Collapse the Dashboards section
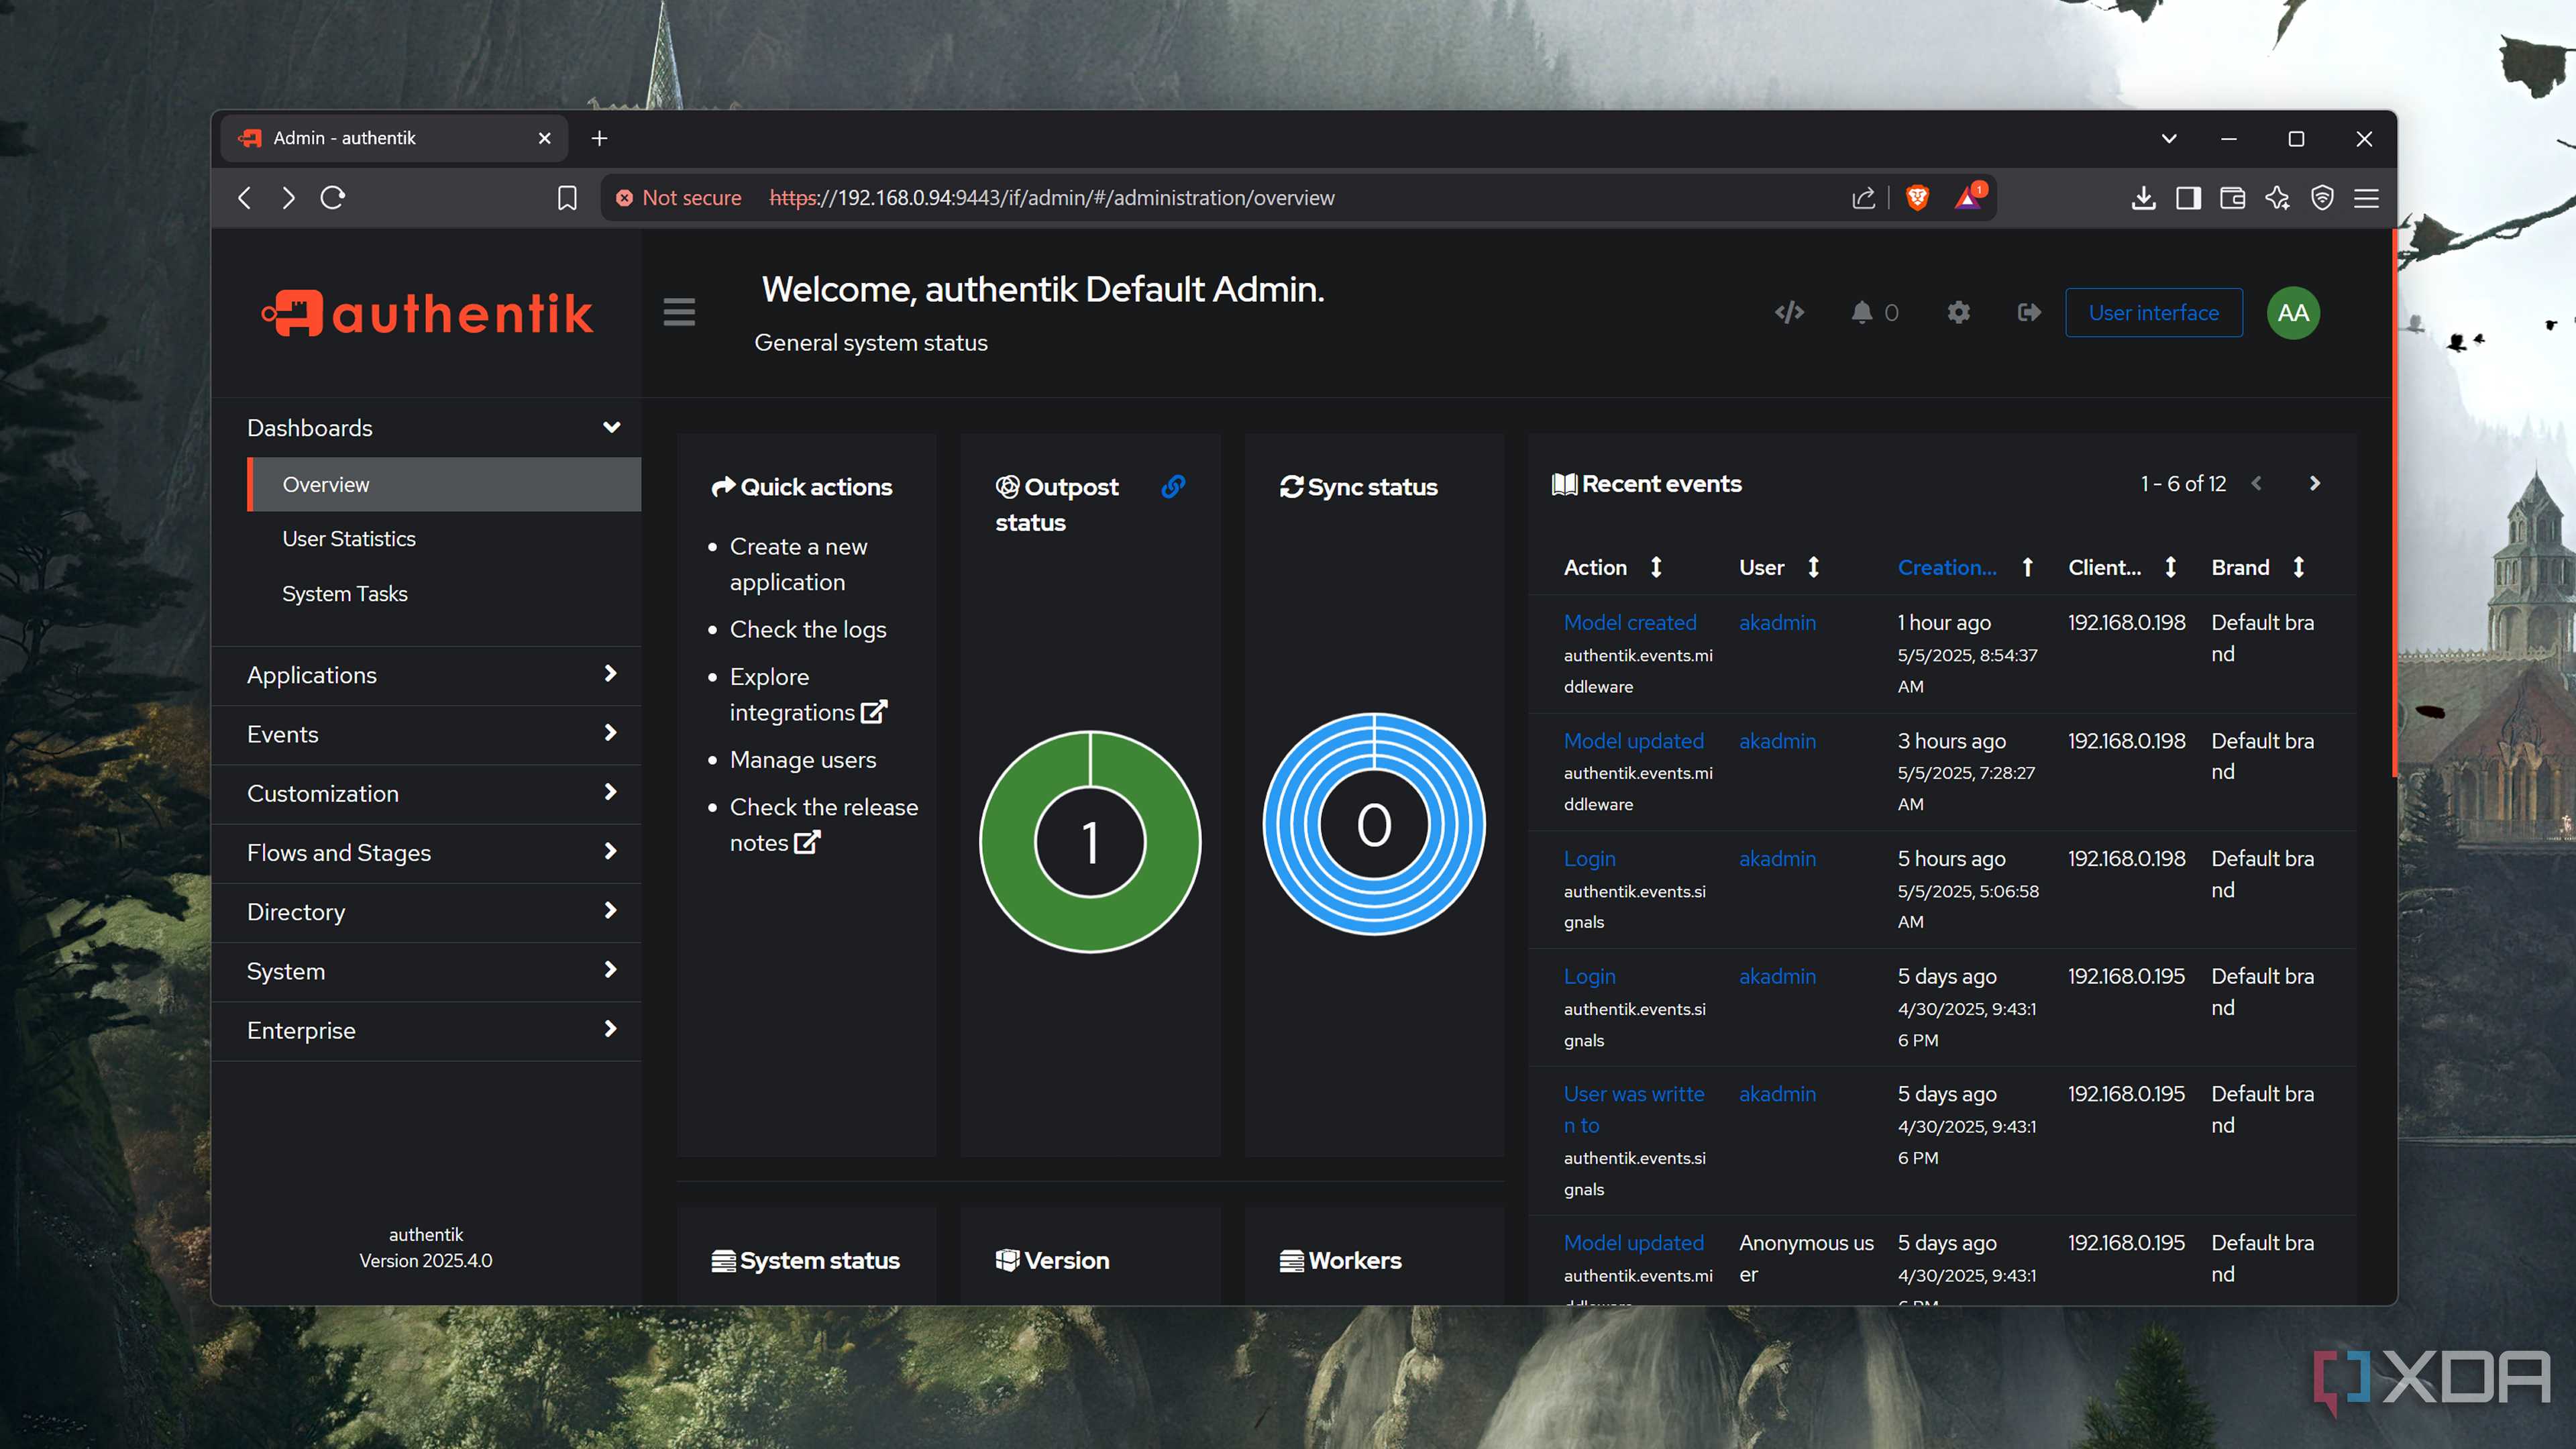2576x1449 pixels. 611,427
